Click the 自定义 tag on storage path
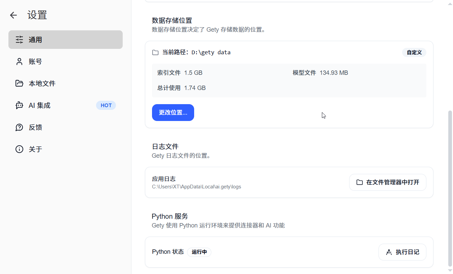The image size is (453, 274). click(414, 53)
